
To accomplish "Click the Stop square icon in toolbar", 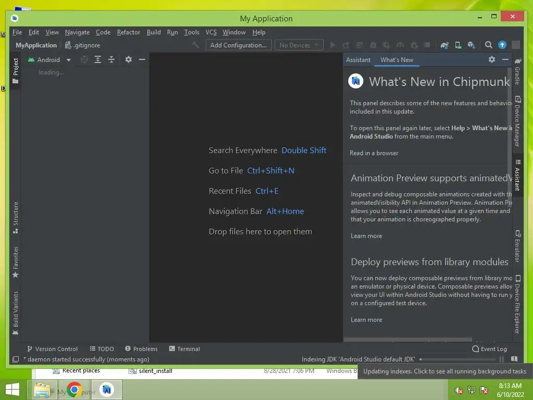I will [x=427, y=45].
